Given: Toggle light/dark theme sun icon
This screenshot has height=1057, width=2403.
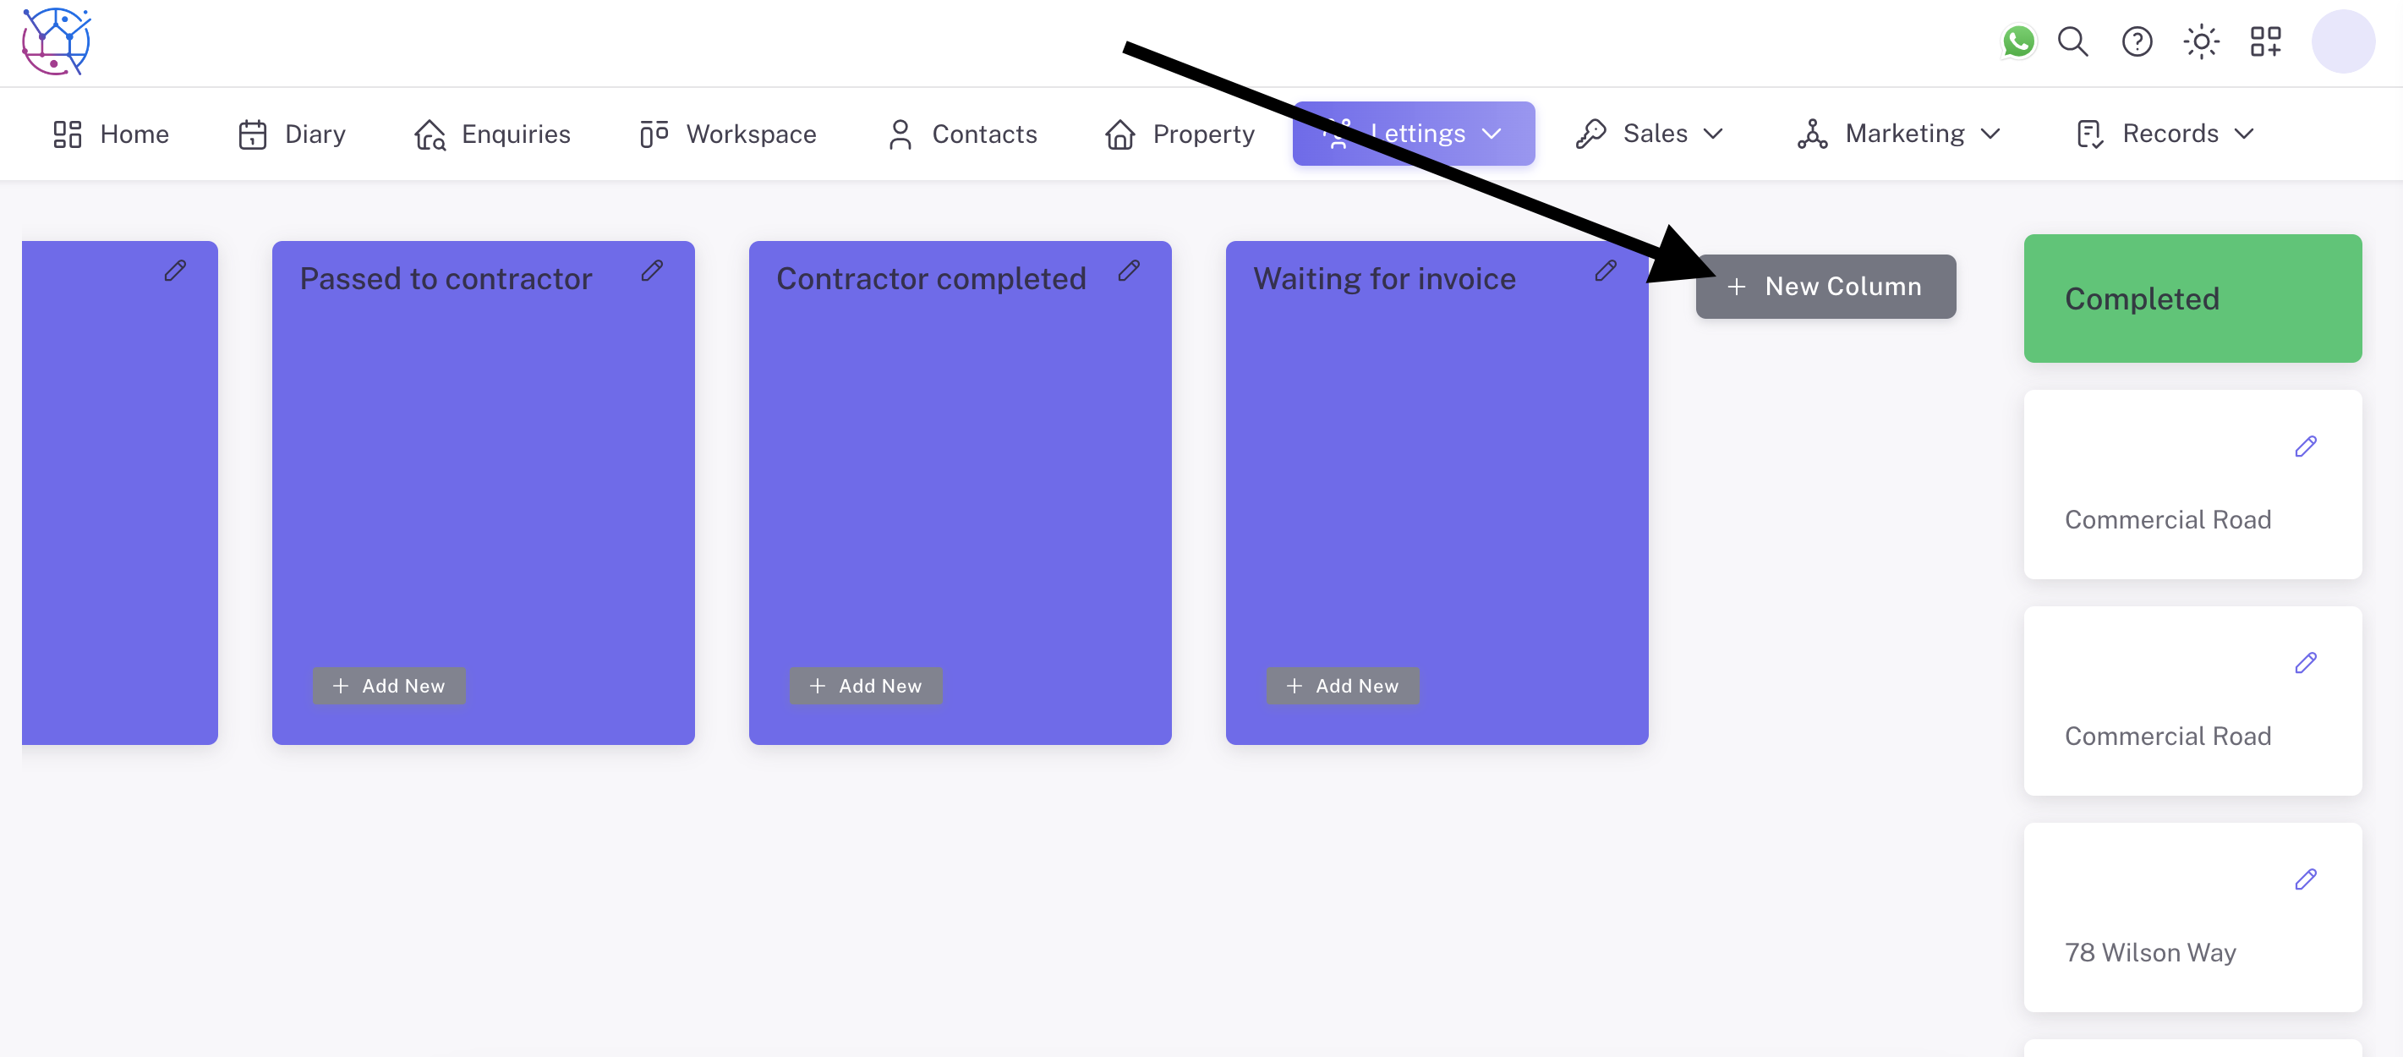Looking at the screenshot, I should [2201, 42].
